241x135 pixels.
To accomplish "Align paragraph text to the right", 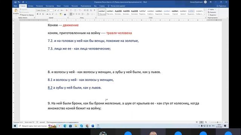I will [x=76, y=14].
